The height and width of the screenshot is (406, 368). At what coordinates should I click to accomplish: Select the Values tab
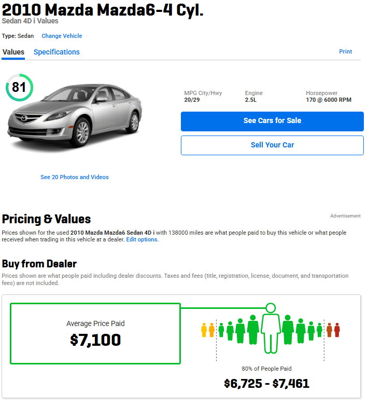click(x=13, y=52)
